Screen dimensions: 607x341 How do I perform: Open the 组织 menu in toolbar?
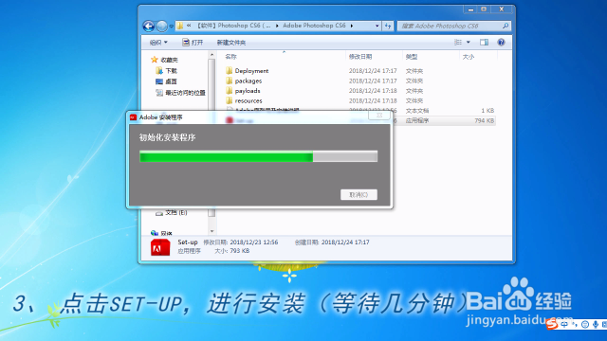coord(158,42)
